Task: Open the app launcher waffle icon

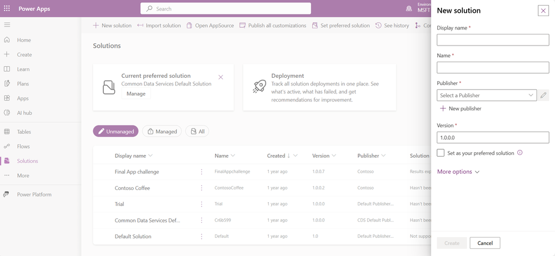Action: 7,8
